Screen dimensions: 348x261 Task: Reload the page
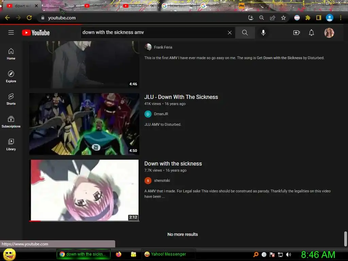29,18
